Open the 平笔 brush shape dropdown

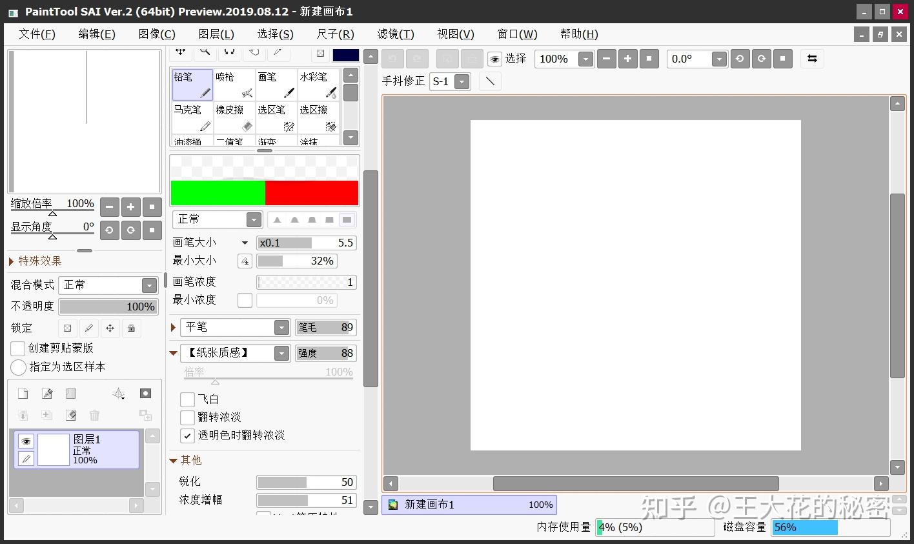[282, 327]
